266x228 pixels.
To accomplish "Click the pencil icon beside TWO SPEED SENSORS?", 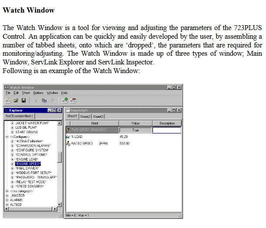I will [68, 130].
